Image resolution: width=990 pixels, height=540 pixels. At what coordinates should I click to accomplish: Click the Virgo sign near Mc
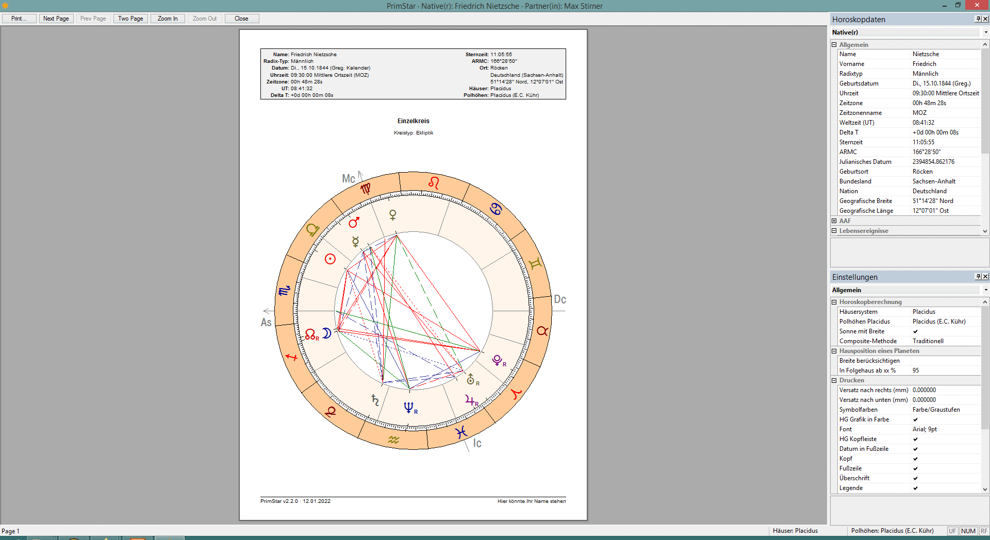[x=366, y=189]
